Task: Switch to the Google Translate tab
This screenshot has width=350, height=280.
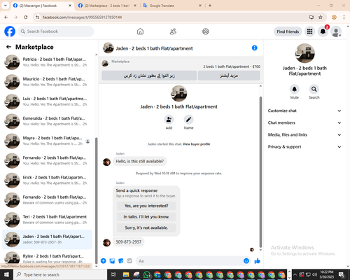Action: click(173, 6)
